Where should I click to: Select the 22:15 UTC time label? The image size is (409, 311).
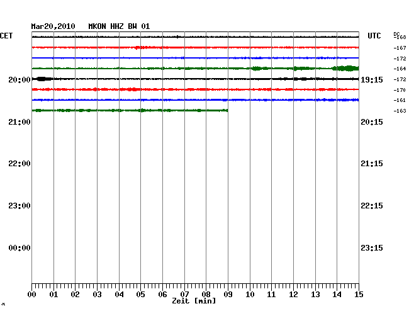pyautogui.click(x=372, y=206)
